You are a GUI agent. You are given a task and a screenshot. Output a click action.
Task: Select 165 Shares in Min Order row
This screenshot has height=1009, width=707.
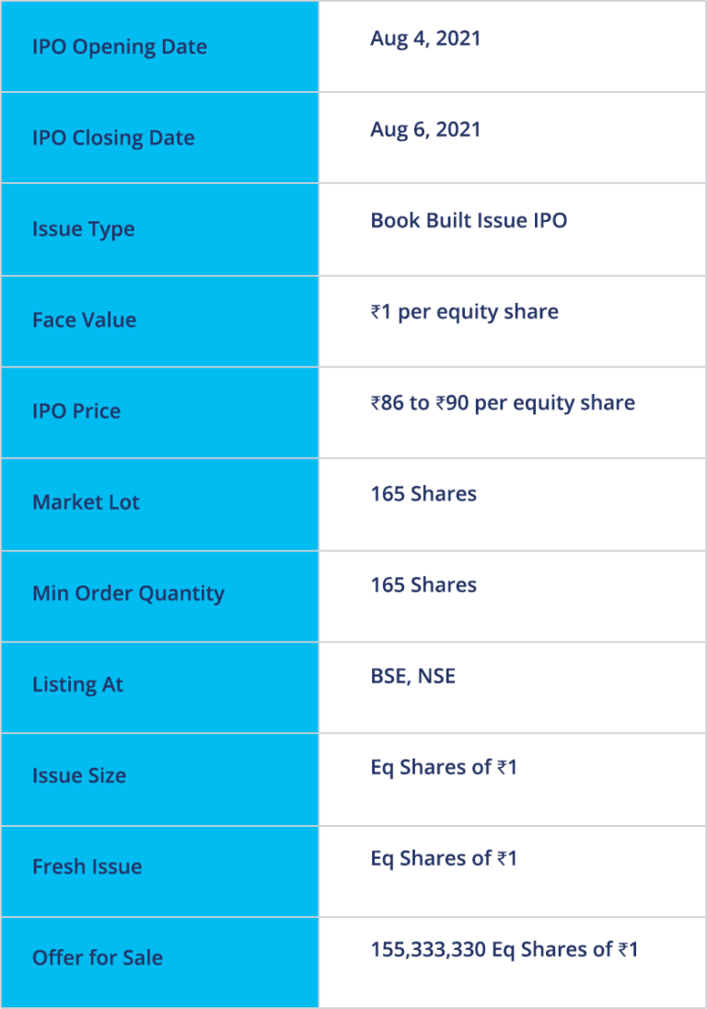[423, 586]
